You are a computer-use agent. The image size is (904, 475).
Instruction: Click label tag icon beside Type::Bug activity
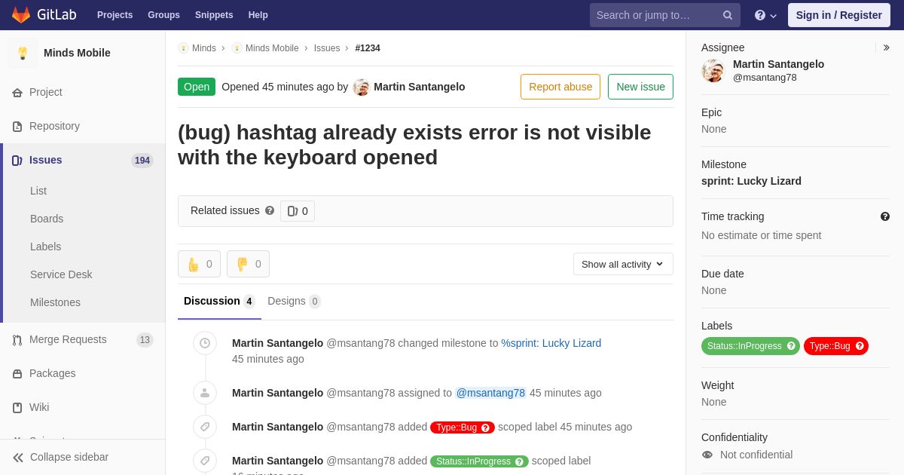[205, 427]
